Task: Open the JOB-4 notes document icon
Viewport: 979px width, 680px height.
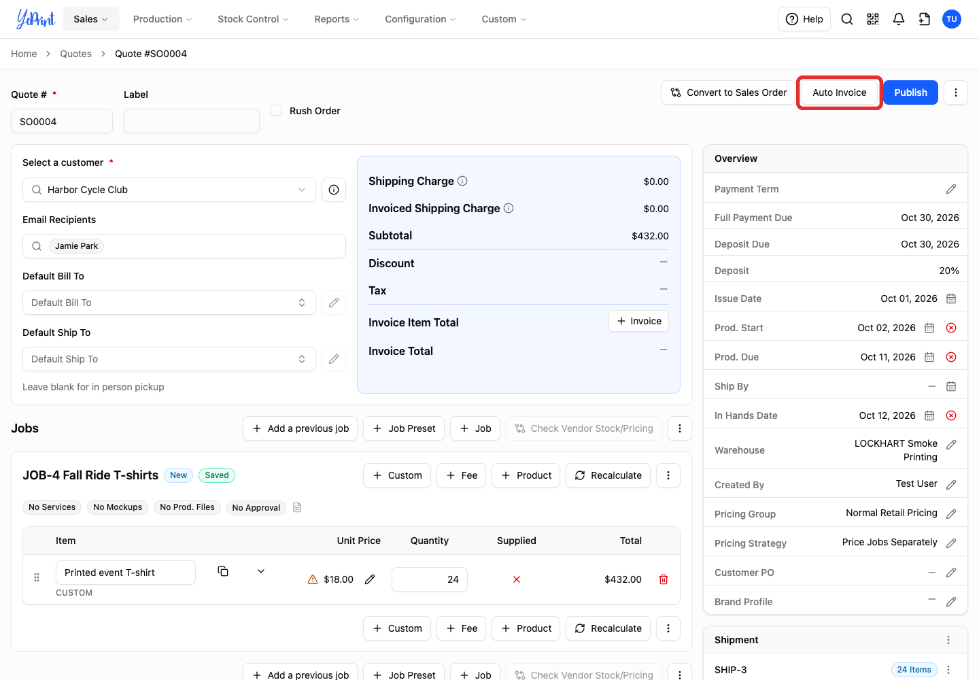Action: (x=297, y=507)
